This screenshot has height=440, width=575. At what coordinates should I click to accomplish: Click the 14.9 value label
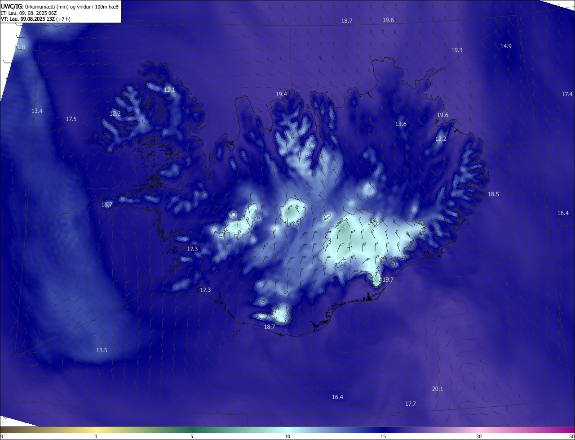click(x=506, y=46)
